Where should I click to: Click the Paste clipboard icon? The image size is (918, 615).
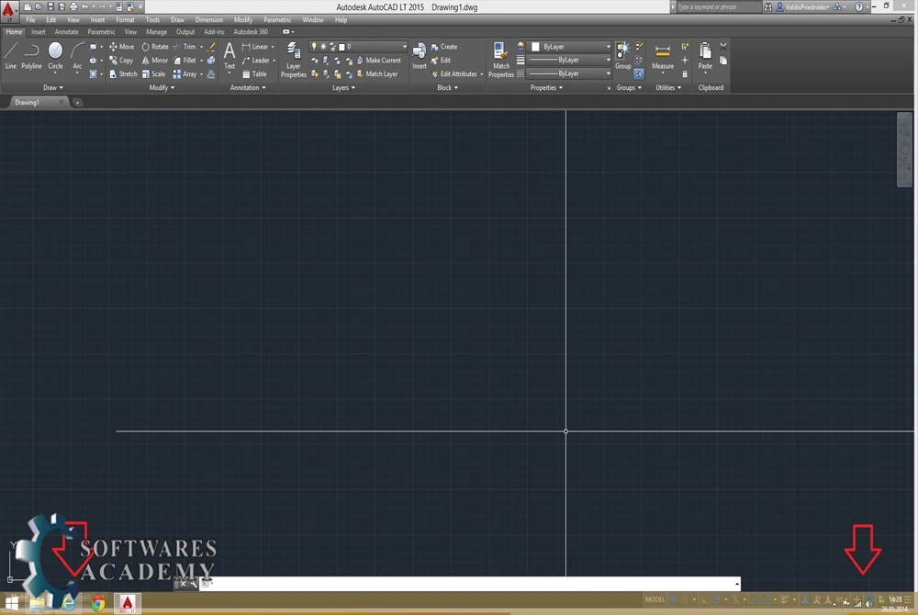point(705,56)
